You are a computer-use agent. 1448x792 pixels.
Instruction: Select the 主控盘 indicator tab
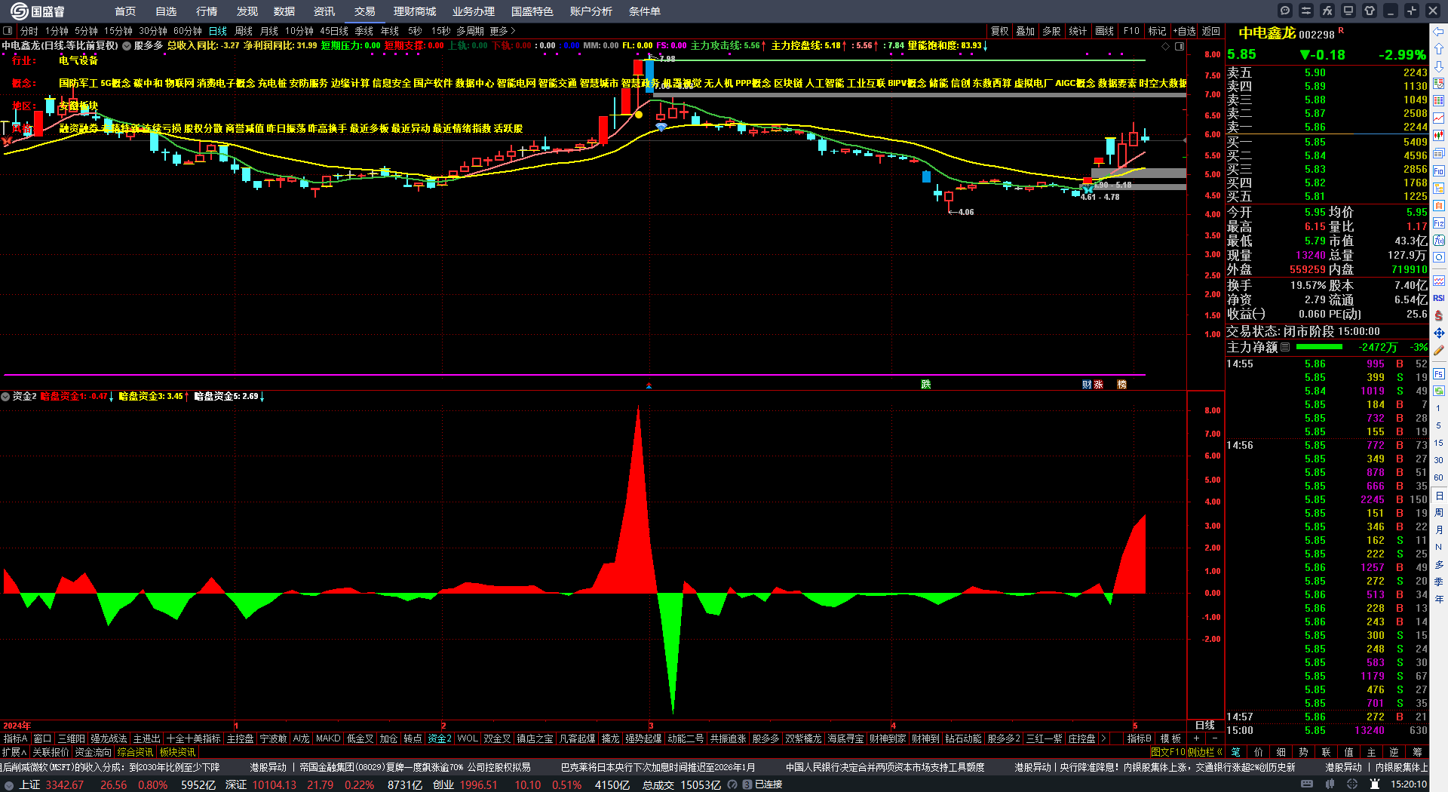(x=240, y=738)
